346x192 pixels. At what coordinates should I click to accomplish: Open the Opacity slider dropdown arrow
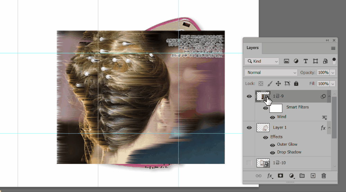[x=333, y=73]
